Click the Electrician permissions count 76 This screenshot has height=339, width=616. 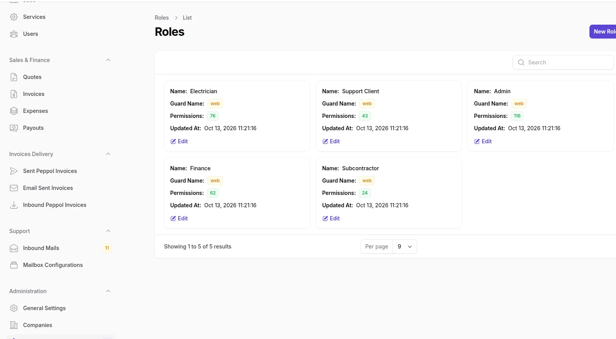point(213,116)
